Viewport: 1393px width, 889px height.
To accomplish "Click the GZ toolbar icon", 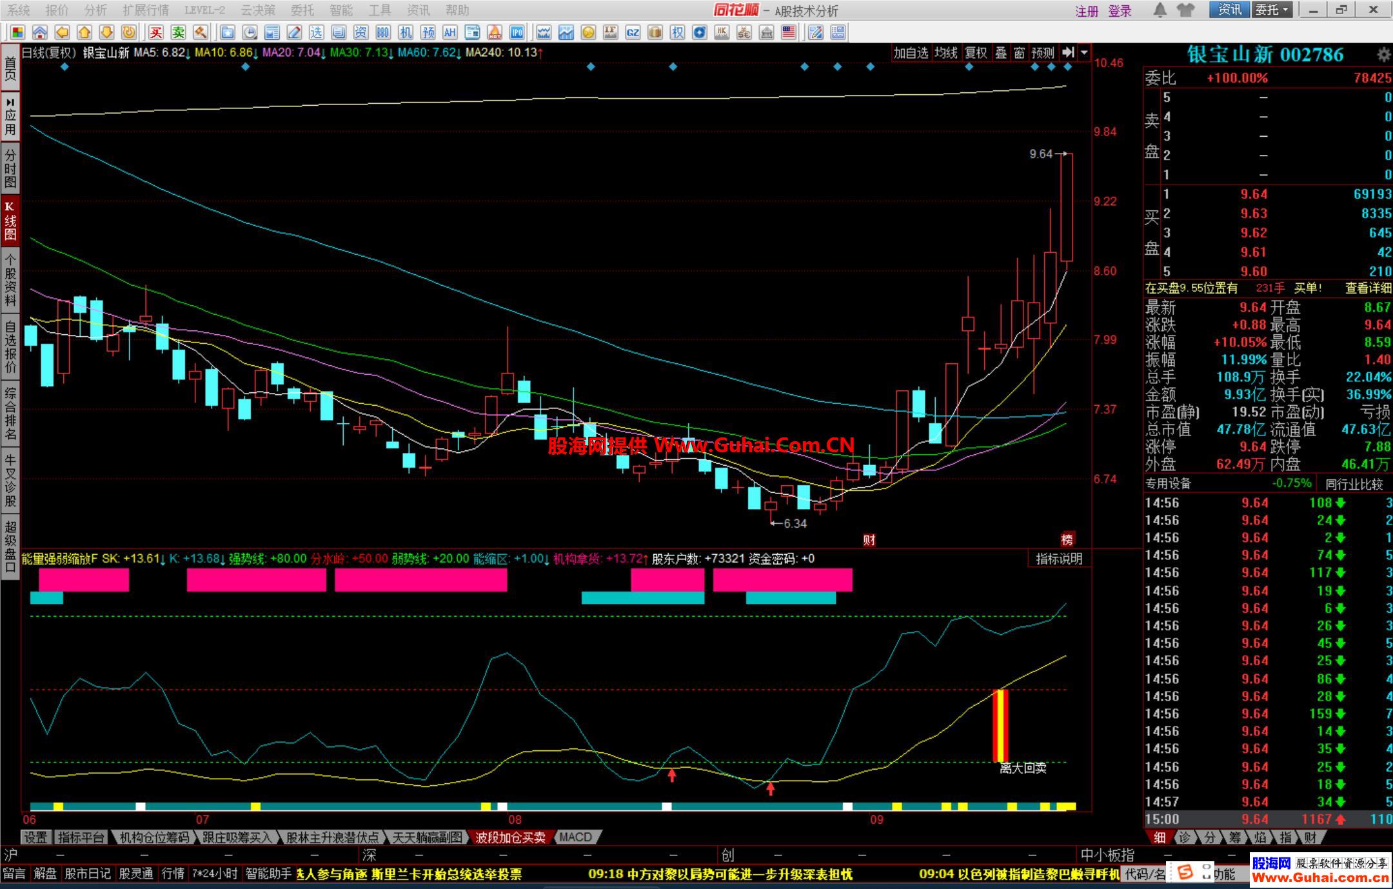I will [x=633, y=32].
